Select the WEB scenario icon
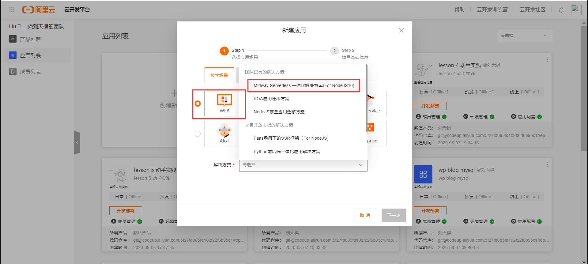This screenshot has height=264, width=588. click(224, 100)
